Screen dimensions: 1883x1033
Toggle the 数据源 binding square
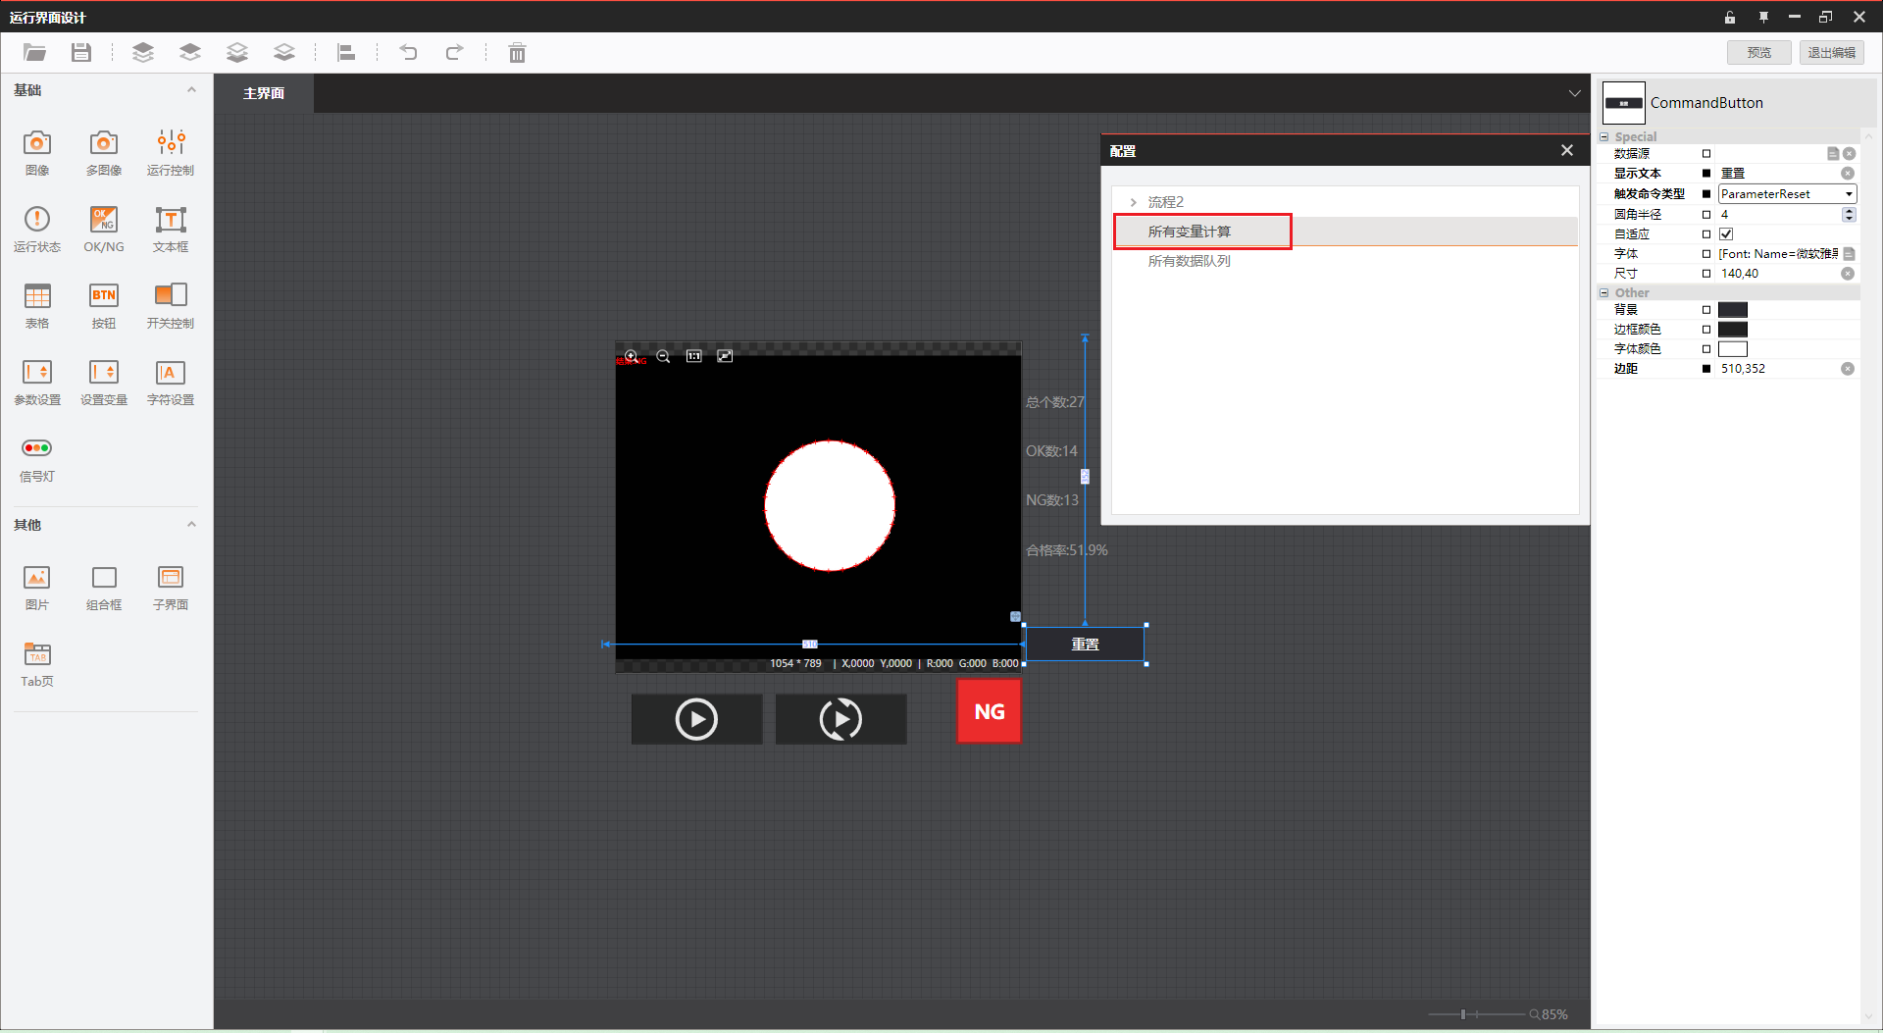[1706, 154]
